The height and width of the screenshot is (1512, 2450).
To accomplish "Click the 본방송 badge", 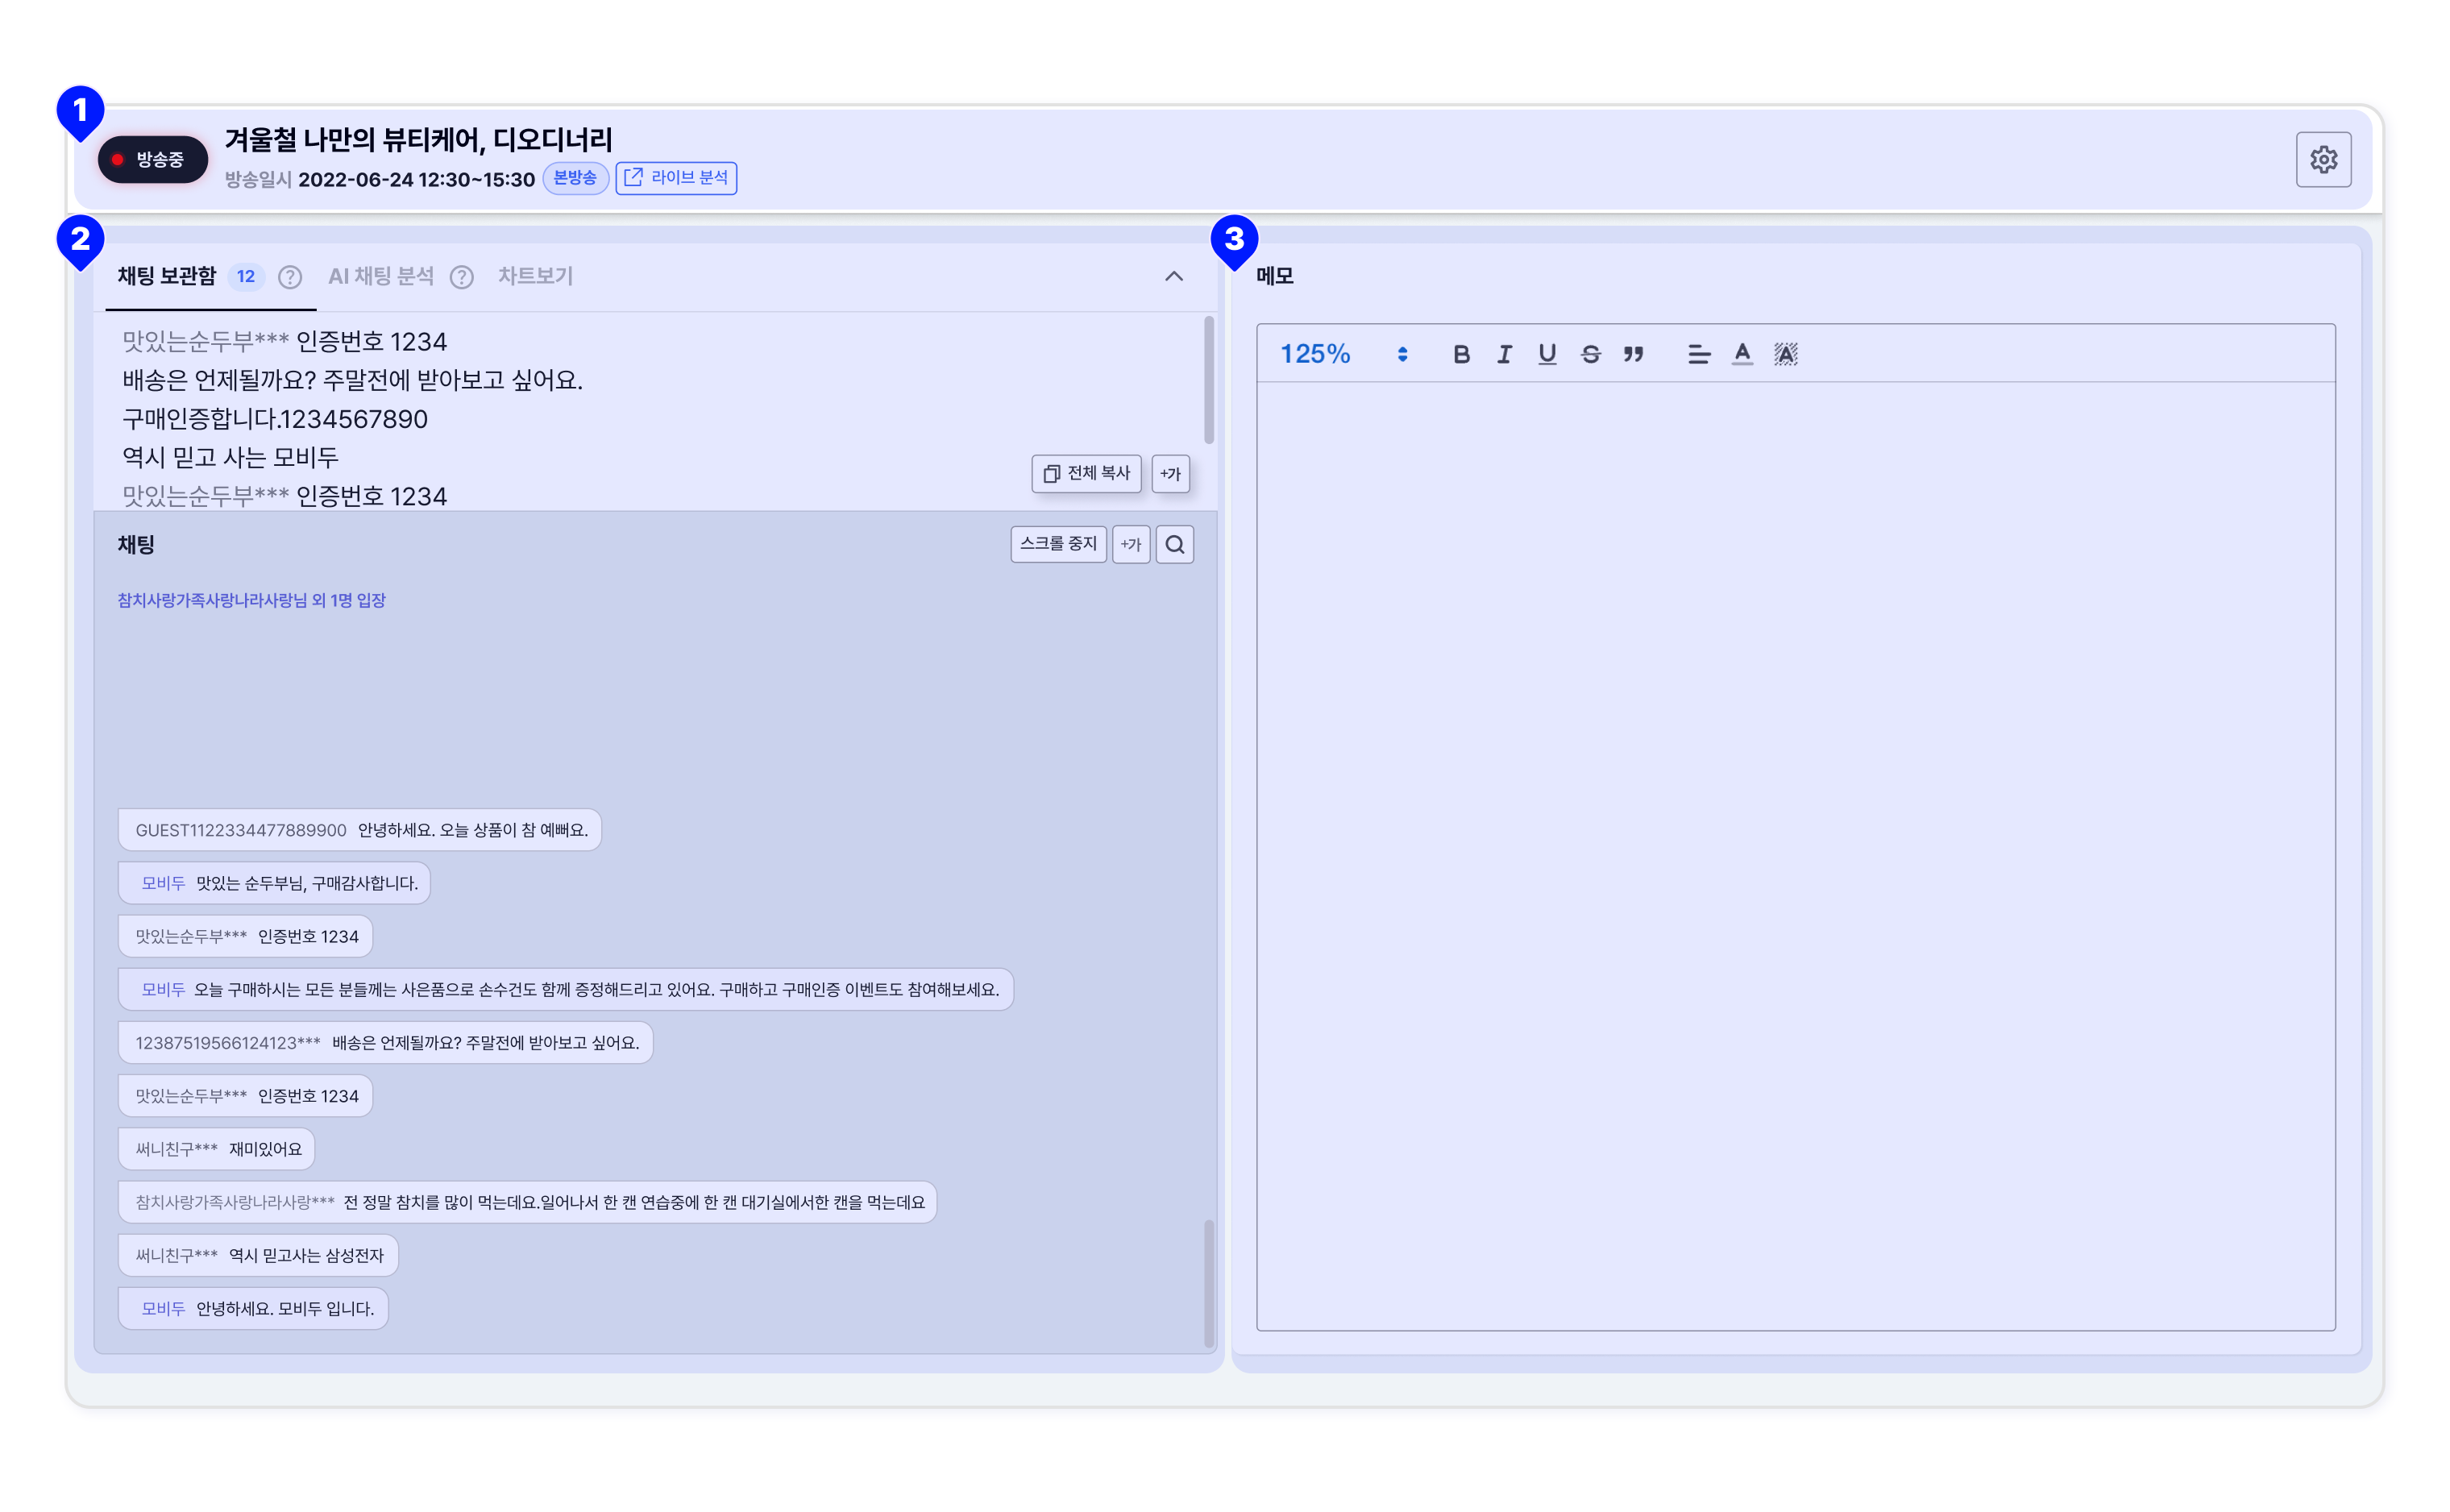I will [575, 178].
